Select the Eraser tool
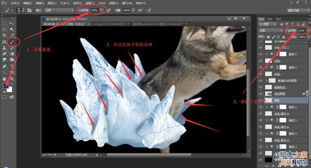The height and width of the screenshot is (168, 311). (x=4, y=54)
